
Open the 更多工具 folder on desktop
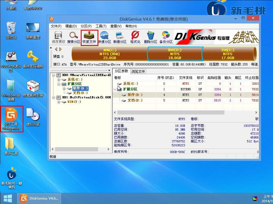point(11,146)
